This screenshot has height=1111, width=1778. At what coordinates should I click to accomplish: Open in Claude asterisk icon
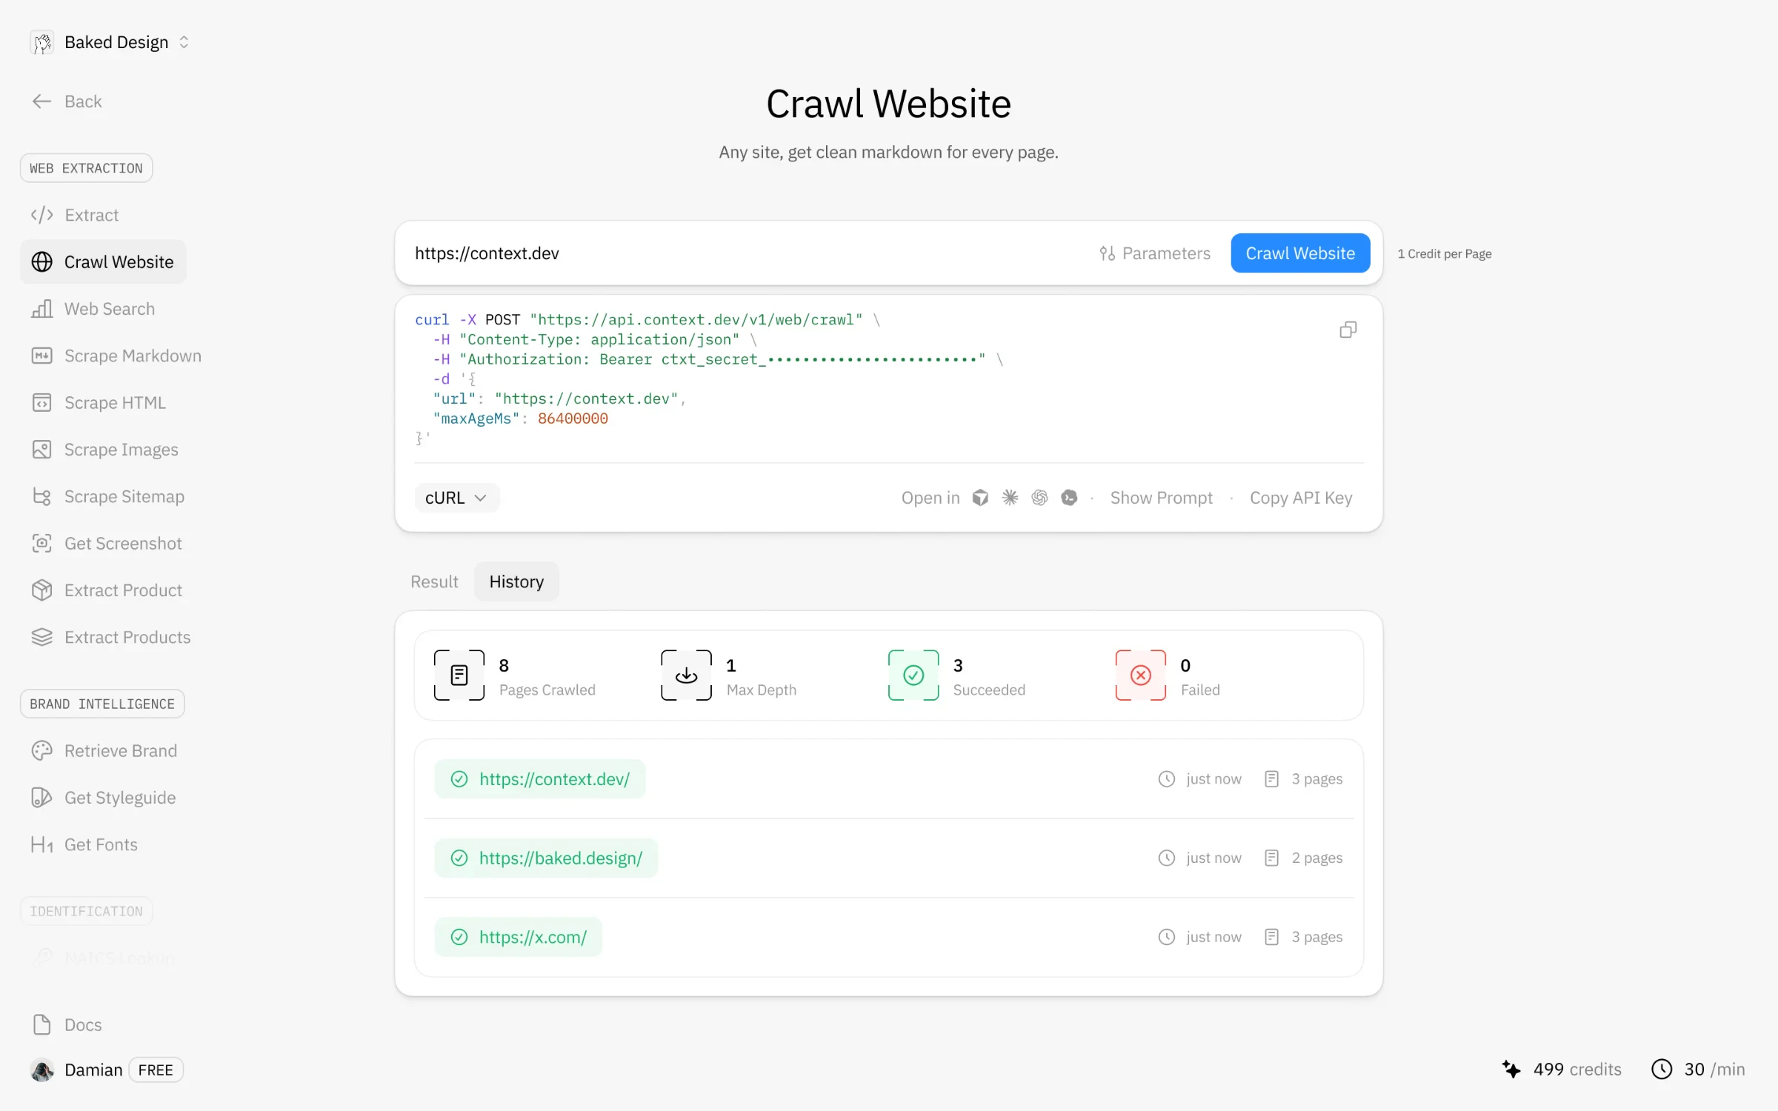click(1010, 498)
